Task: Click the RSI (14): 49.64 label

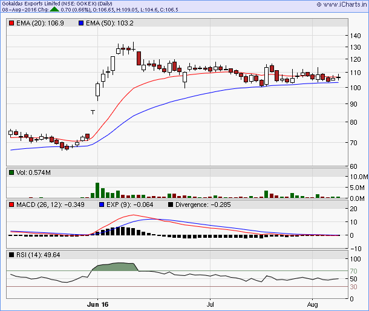Action: 38,255
